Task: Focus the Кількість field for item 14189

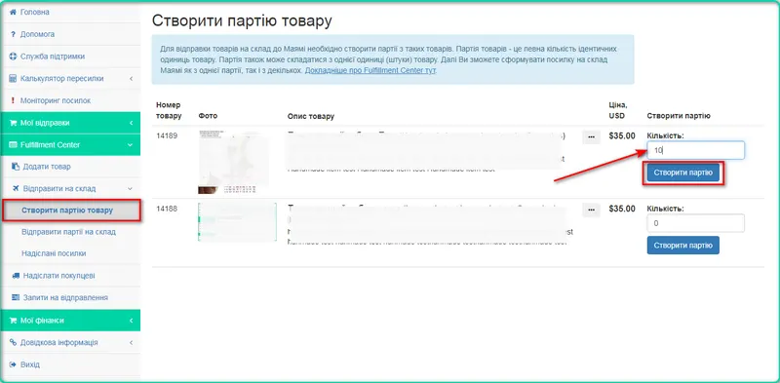Action: click(695, 150)
